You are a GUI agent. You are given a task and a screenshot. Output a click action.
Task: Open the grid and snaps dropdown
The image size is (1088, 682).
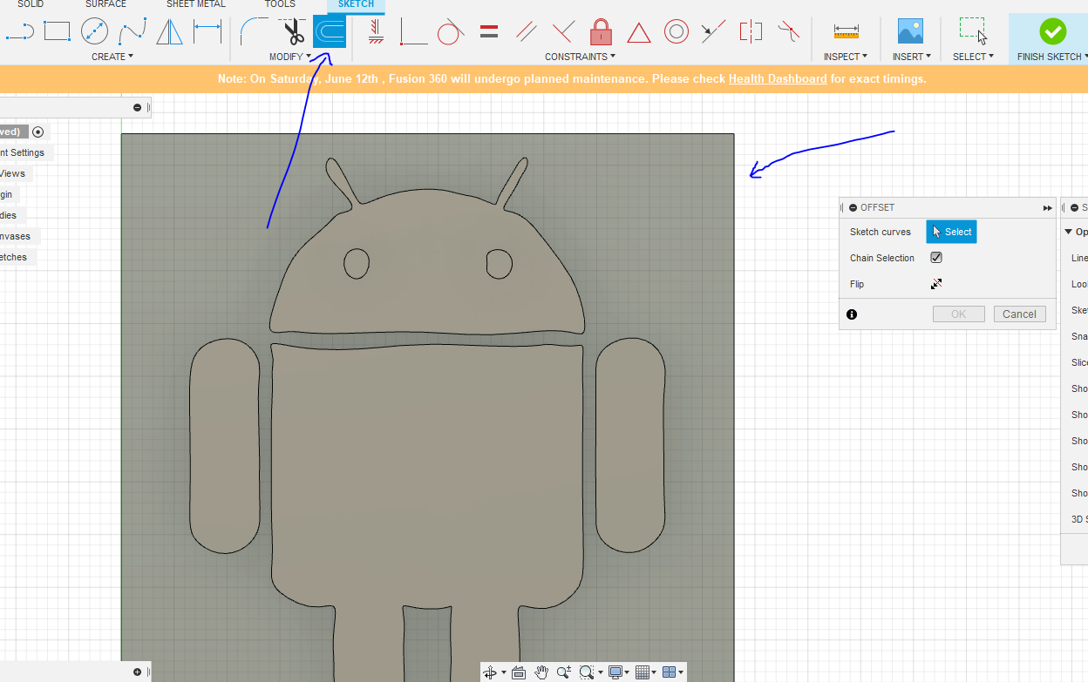tap(645, 672)
